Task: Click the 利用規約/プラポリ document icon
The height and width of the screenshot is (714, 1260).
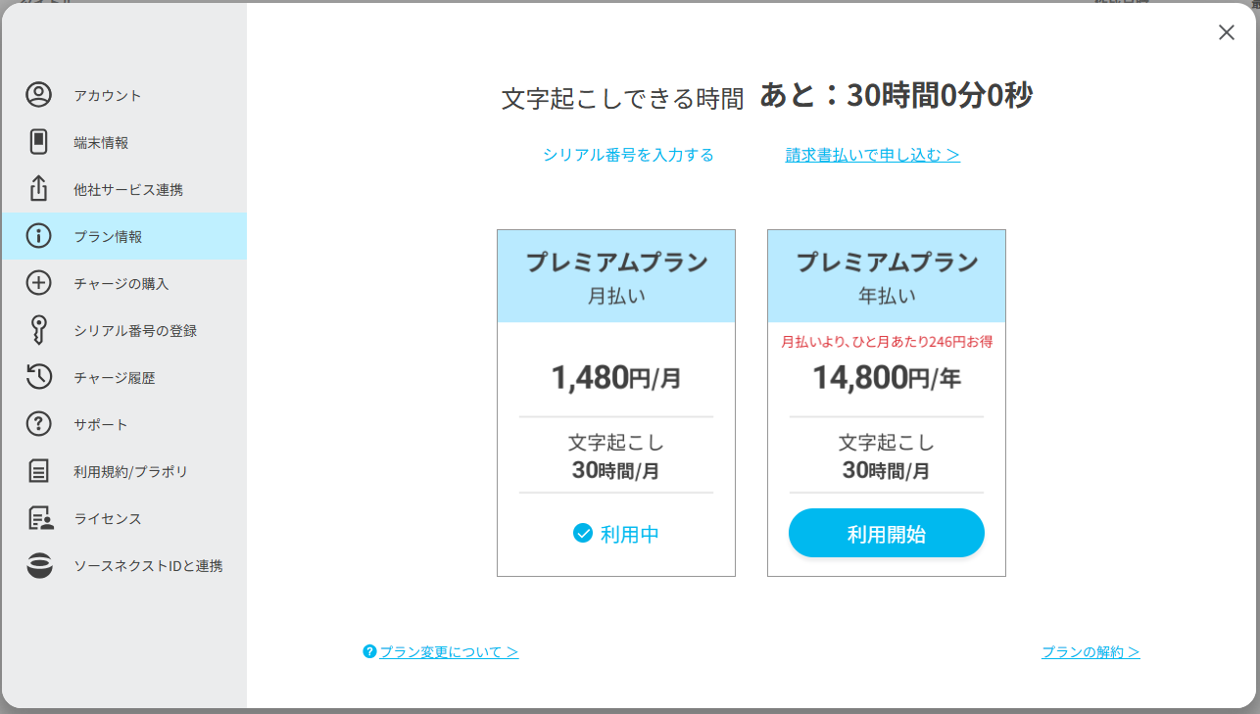Action: click(38, 471)
